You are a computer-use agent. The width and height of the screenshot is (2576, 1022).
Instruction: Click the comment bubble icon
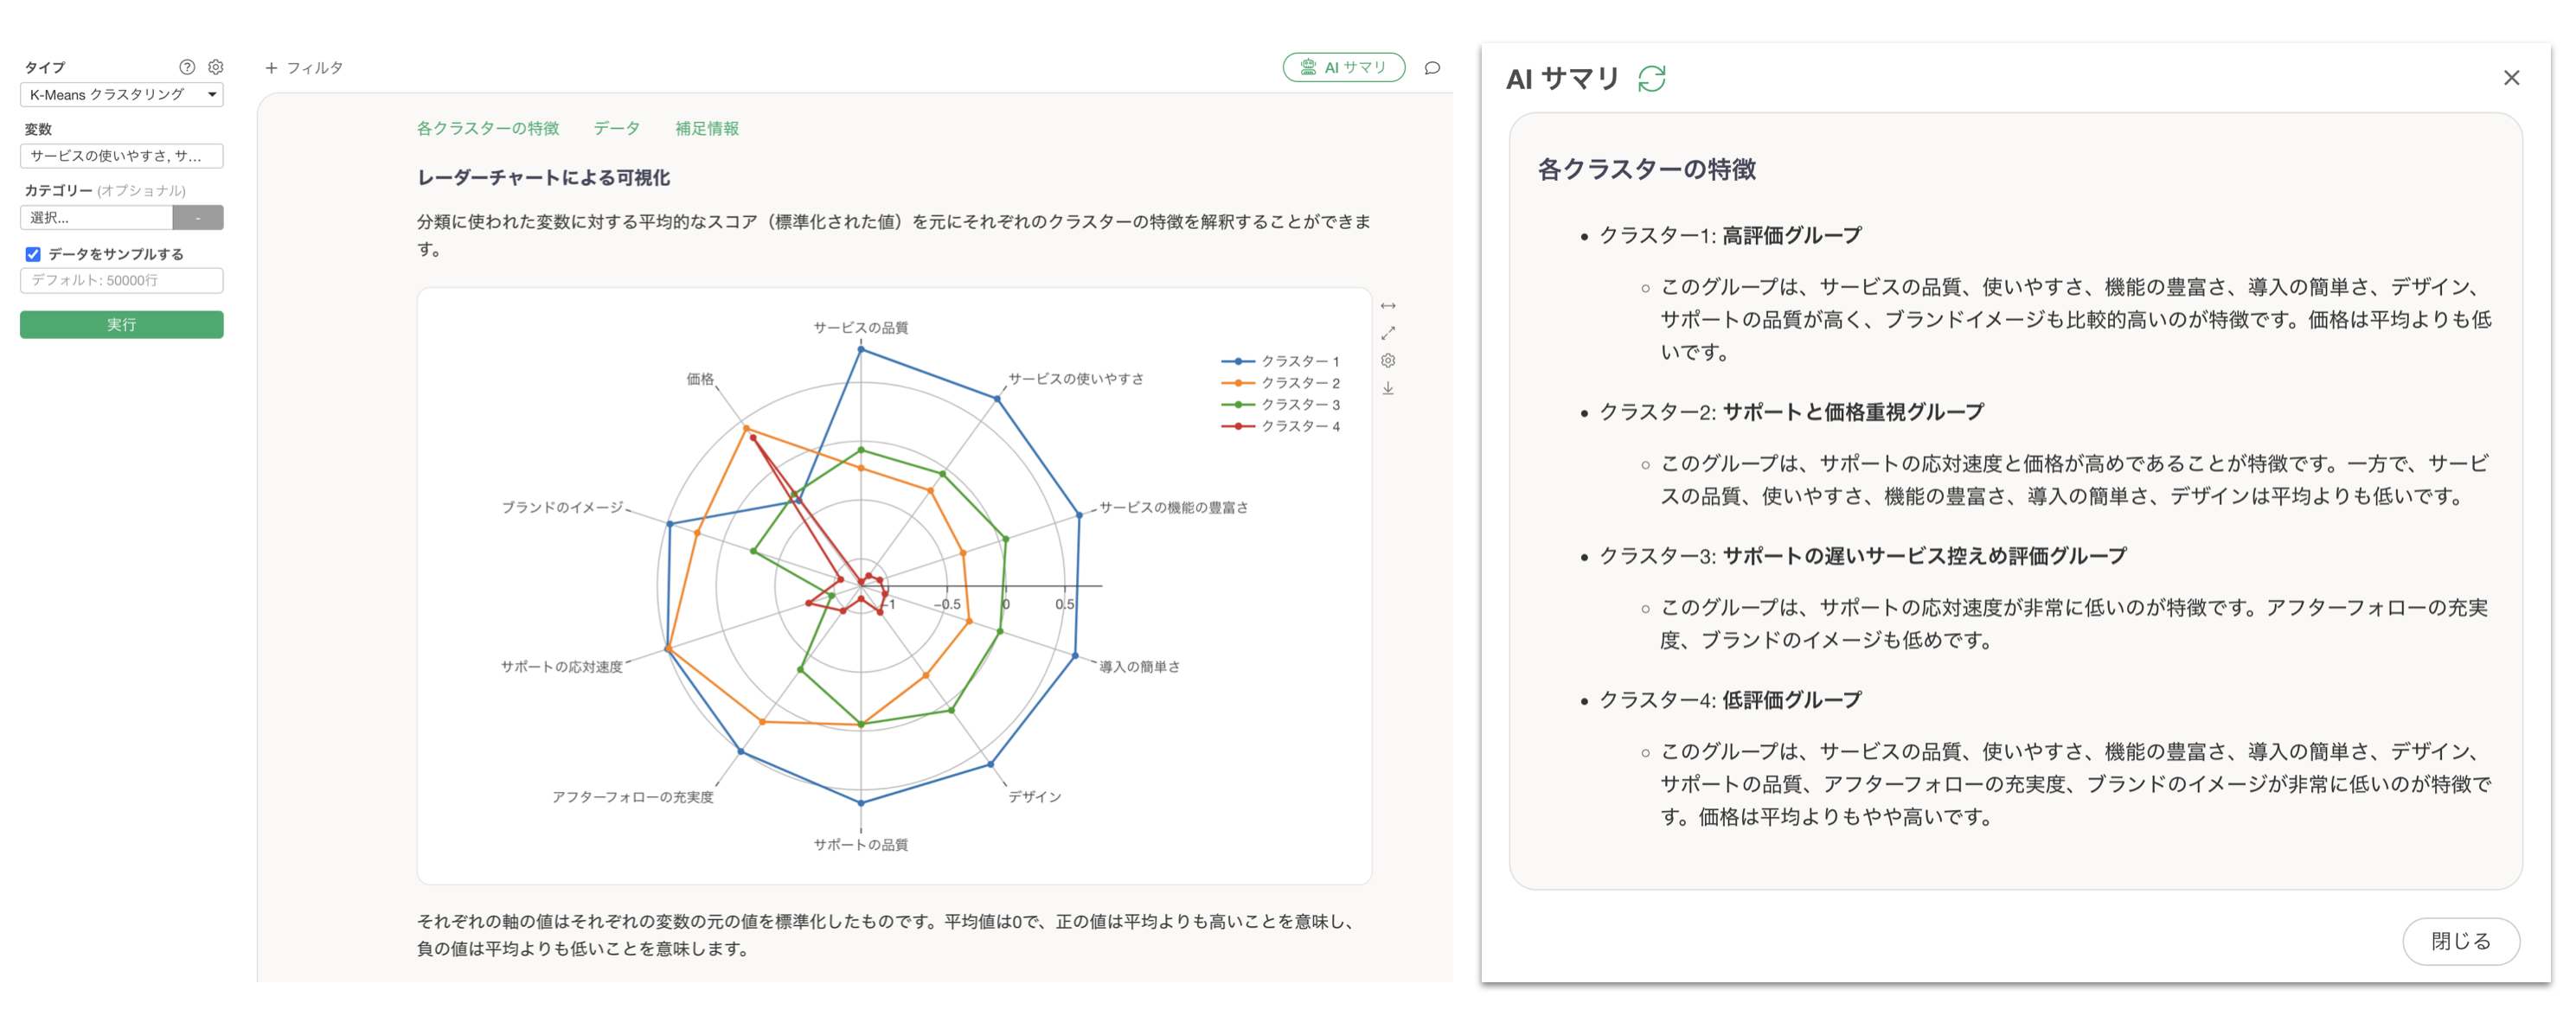1432,68
